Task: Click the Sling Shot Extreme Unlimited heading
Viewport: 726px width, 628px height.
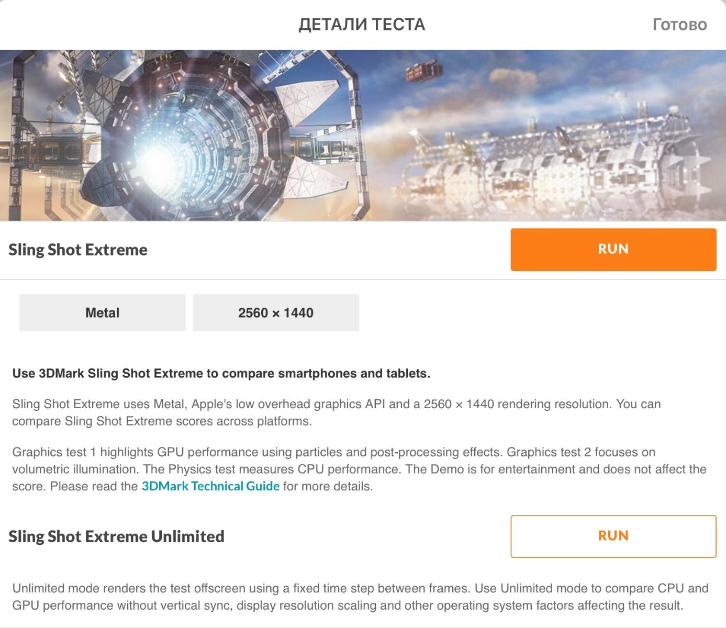Action: [116, 536]
